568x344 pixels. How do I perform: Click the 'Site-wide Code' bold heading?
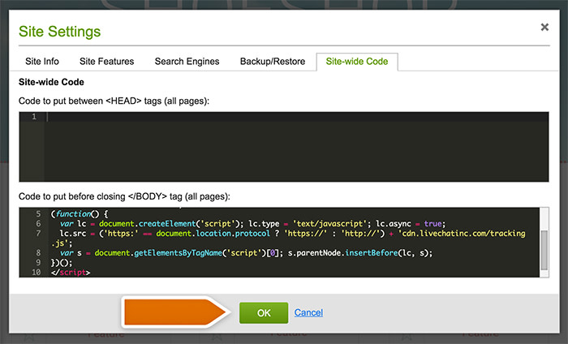click(x=51, y=82)
